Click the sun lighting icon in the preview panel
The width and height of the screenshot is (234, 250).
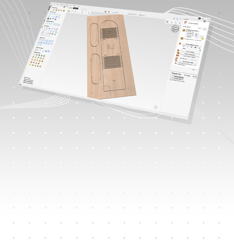(x=202, y=39)
